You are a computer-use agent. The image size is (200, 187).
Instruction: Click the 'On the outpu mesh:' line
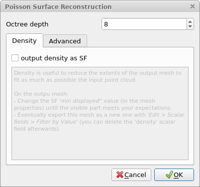(41, 94)
